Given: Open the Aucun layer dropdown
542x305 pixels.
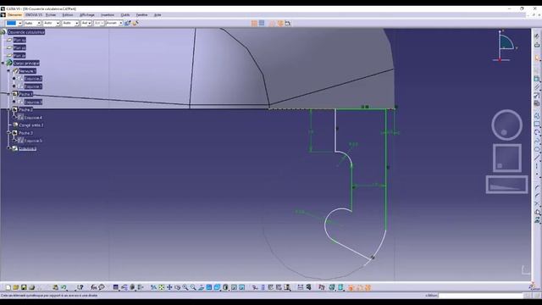Looking at the screenshot, I should [114, 23].
